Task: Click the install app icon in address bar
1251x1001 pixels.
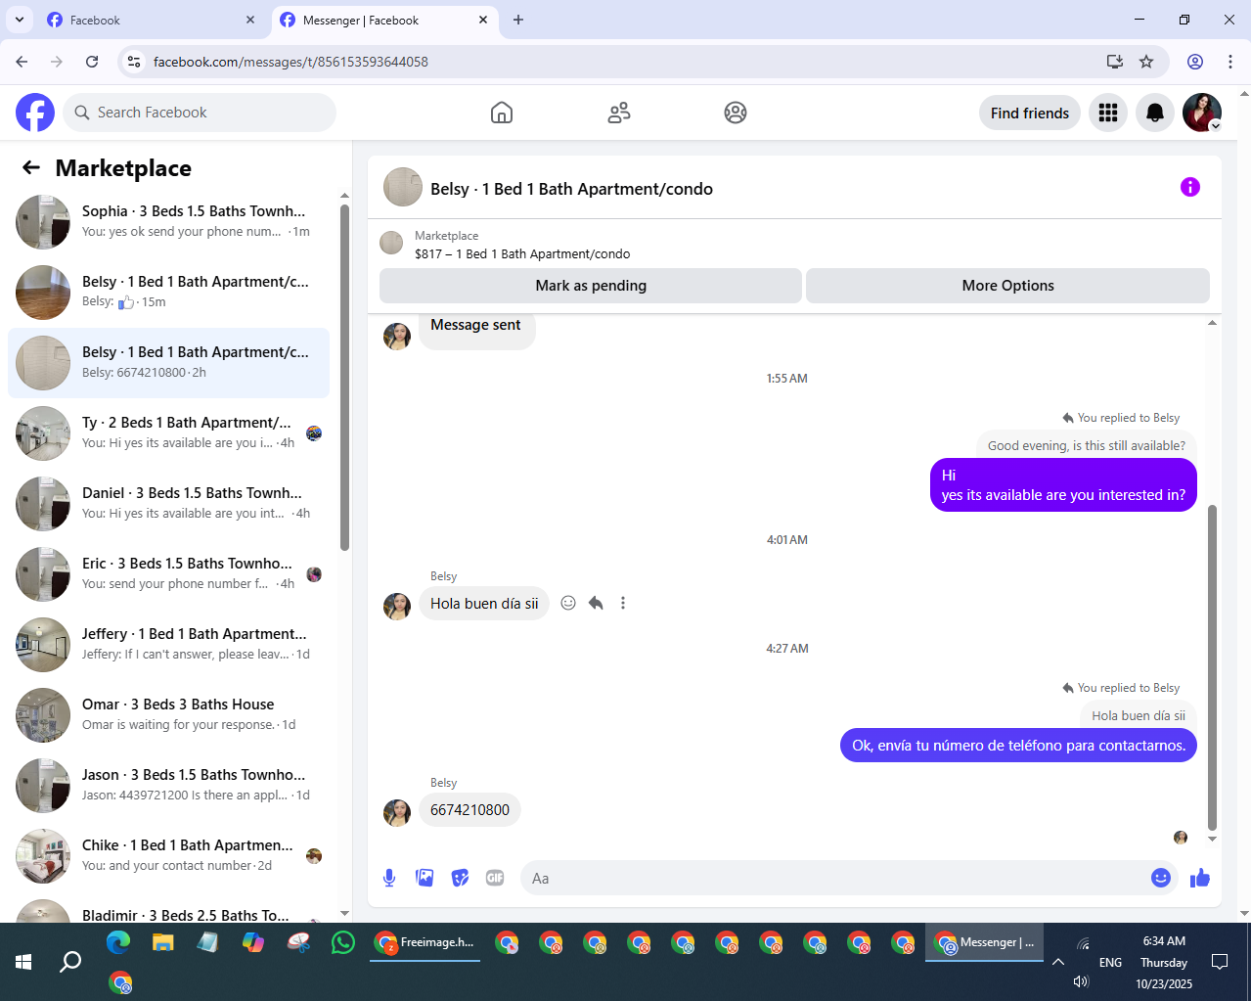Action: point(1114,62)
